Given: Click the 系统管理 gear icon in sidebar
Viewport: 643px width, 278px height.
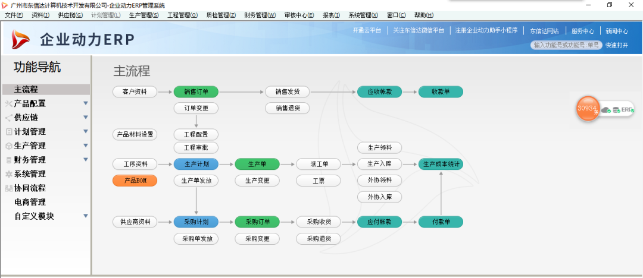Looking at the screenshot, I should (x=8, y=174).
